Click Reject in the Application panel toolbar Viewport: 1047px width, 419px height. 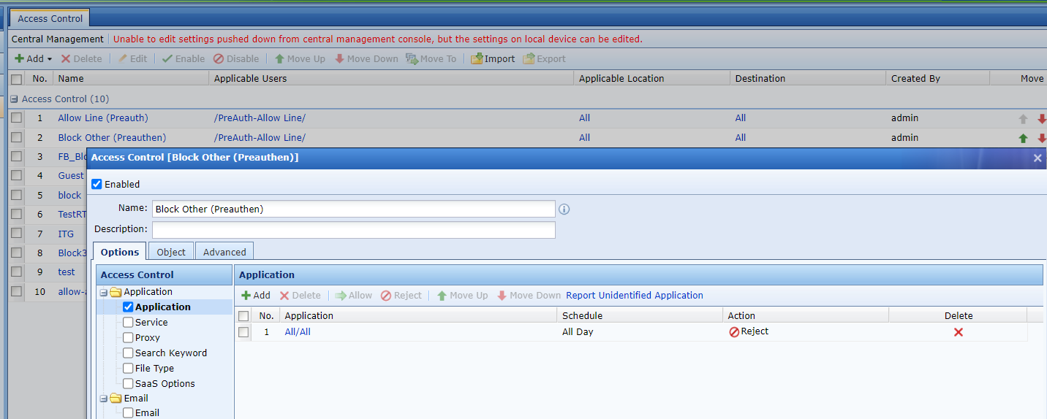click(x=401, y=296)
